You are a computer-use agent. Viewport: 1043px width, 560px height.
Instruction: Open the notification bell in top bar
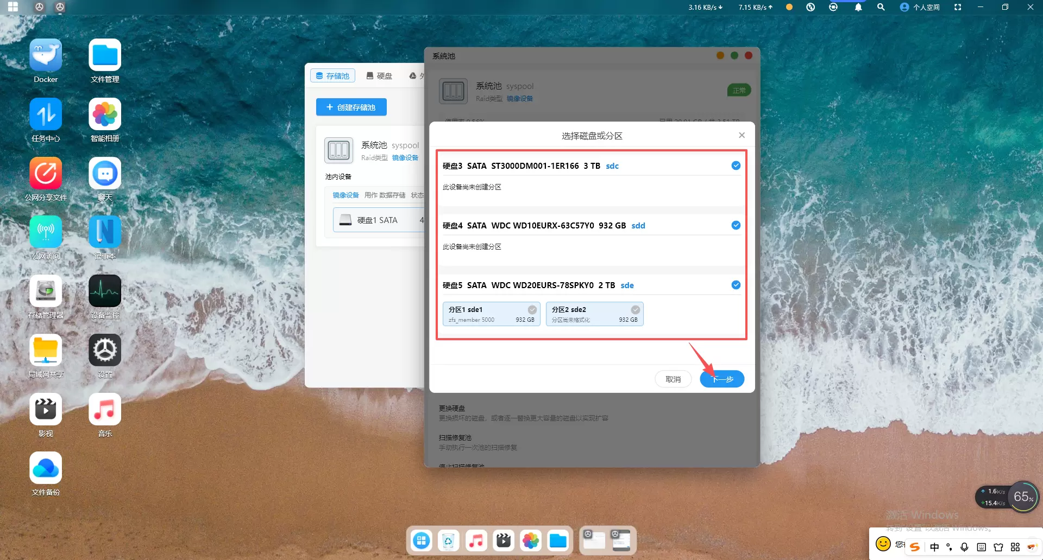(858, 7)
